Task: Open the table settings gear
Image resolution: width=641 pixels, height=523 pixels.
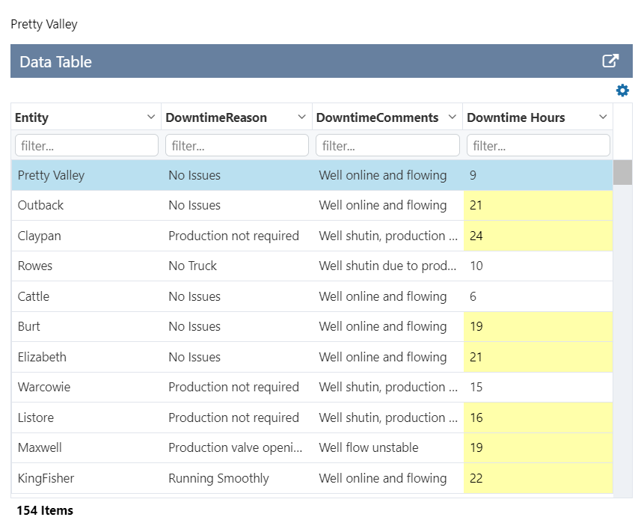Action: [x=622, y=90]
